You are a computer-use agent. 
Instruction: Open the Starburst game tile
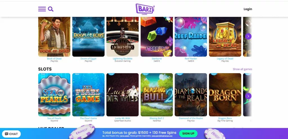(157, 37)
